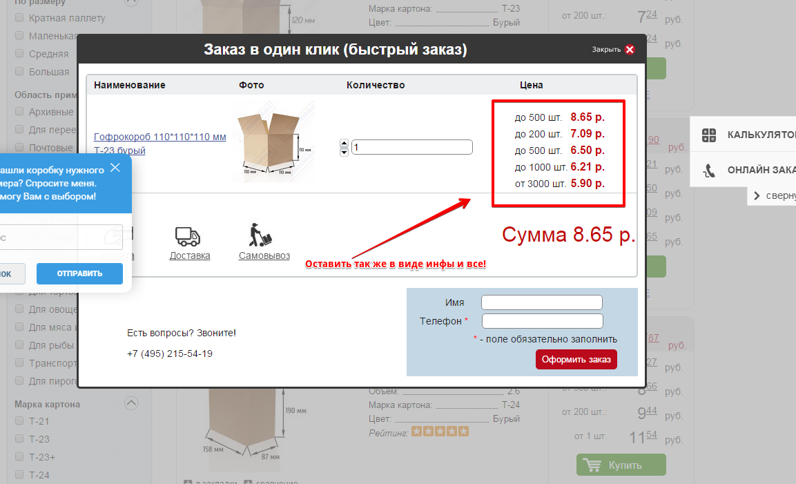Open the Гофрокороб 110*110*110 product link
The width and height of the screenshot is (796, 484).
[x=159, y=137]
